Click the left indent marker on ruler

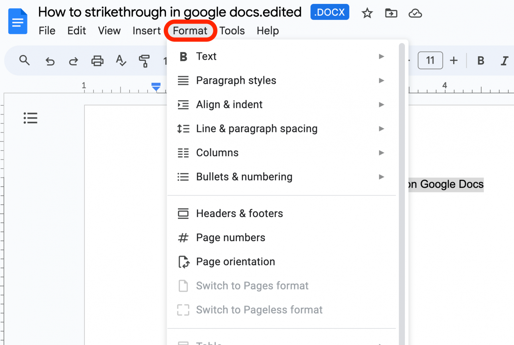[x=156, y=87]
